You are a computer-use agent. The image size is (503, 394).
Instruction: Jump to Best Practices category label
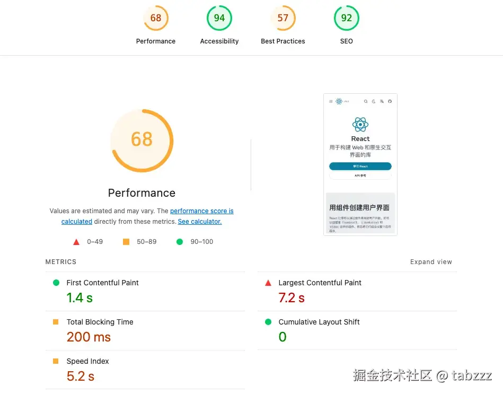283,41
